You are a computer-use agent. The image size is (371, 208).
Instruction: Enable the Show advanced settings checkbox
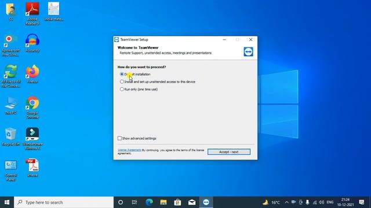coord(119,138)
